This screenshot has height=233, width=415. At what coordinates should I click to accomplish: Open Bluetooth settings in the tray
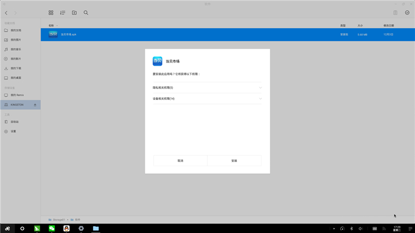[352, 229]
